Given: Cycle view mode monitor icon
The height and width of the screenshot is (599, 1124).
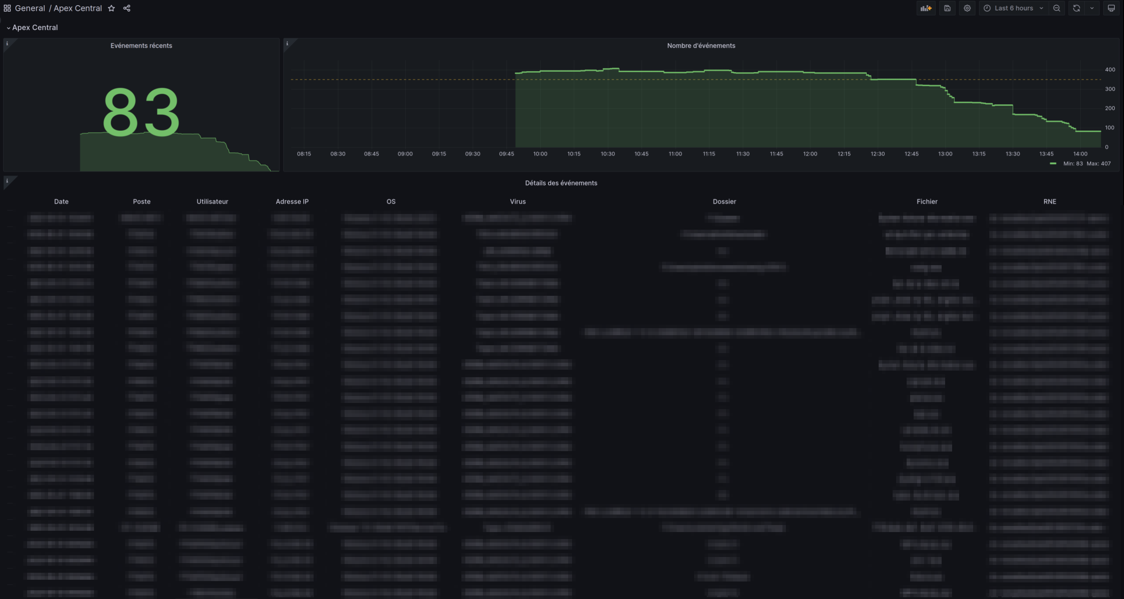Looking at the screenshot, I should coord(1111,8).
